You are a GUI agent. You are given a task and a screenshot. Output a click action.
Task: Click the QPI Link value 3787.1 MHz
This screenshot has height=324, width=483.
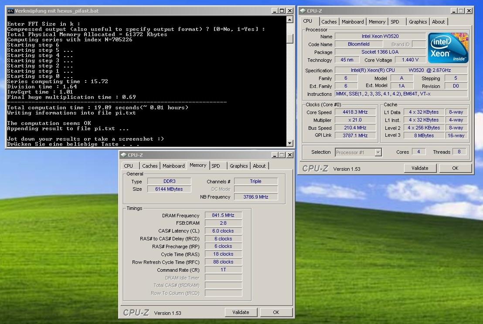[x=355, y=135]
